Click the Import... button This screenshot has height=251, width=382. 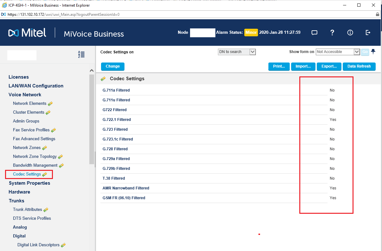click(303, 66)
